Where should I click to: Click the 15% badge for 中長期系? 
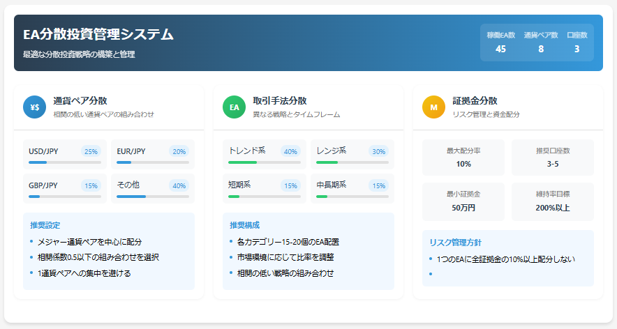tap(378, 185)
